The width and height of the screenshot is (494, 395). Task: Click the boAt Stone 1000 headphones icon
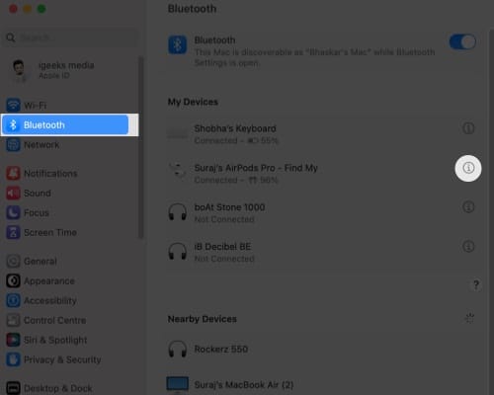178,211
